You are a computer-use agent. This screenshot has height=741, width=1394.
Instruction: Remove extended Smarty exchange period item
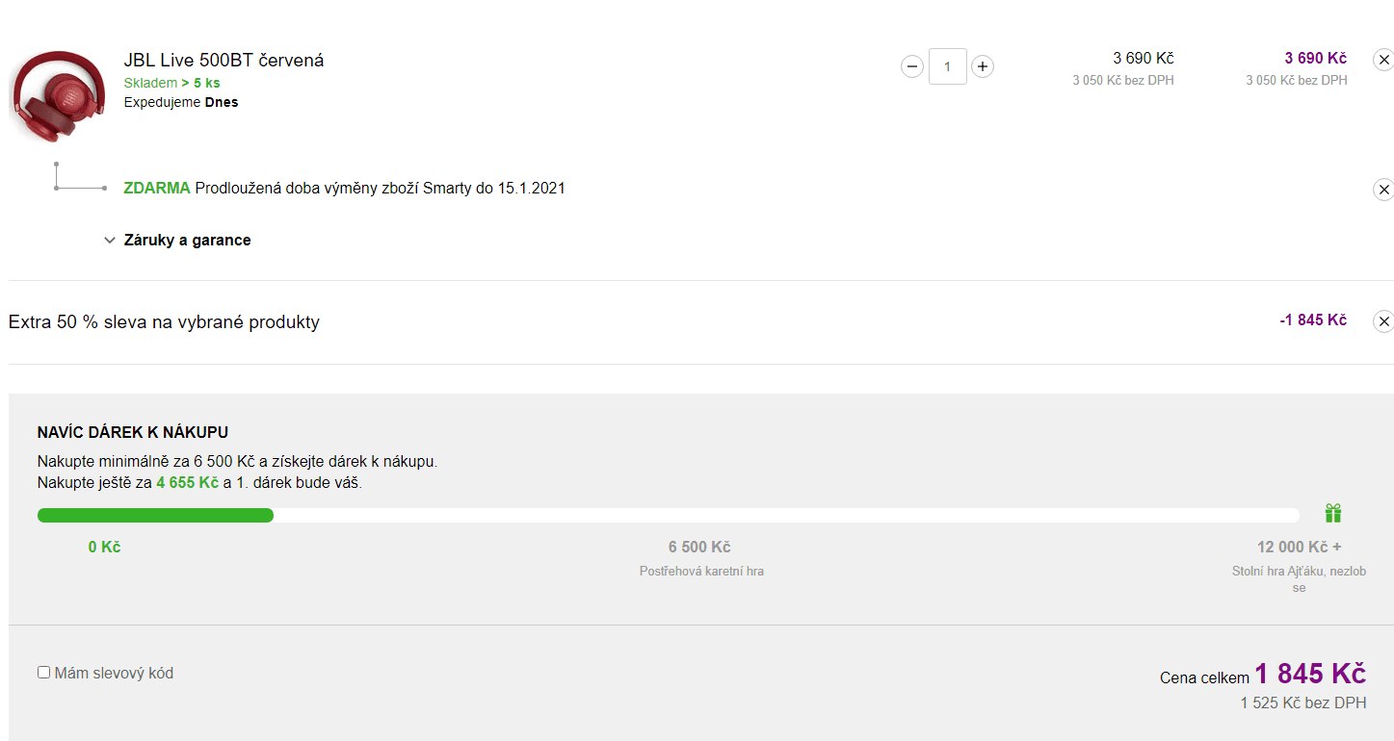1383,190
